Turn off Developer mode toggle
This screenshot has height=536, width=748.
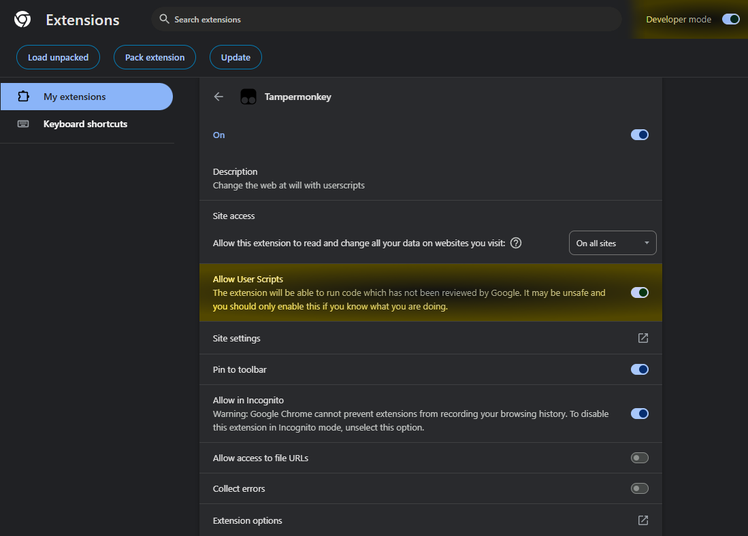click(730, 19)
